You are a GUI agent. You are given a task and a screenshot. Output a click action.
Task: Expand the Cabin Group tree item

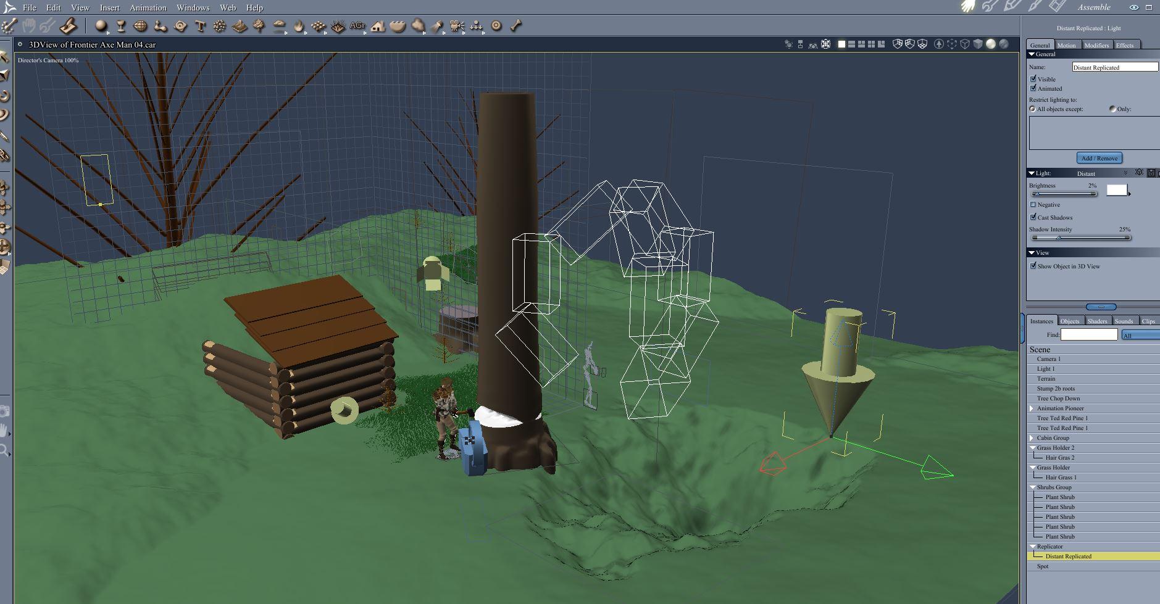(x=1032, y=438)
